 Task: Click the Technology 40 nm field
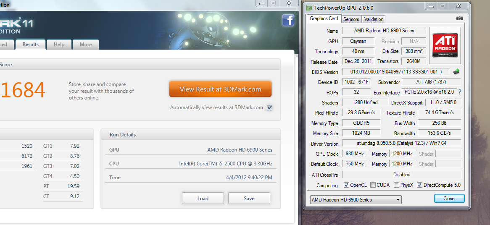(x=358, y=51)
